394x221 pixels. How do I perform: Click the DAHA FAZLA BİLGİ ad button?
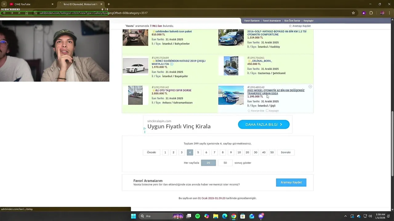[x=264, y=124]
